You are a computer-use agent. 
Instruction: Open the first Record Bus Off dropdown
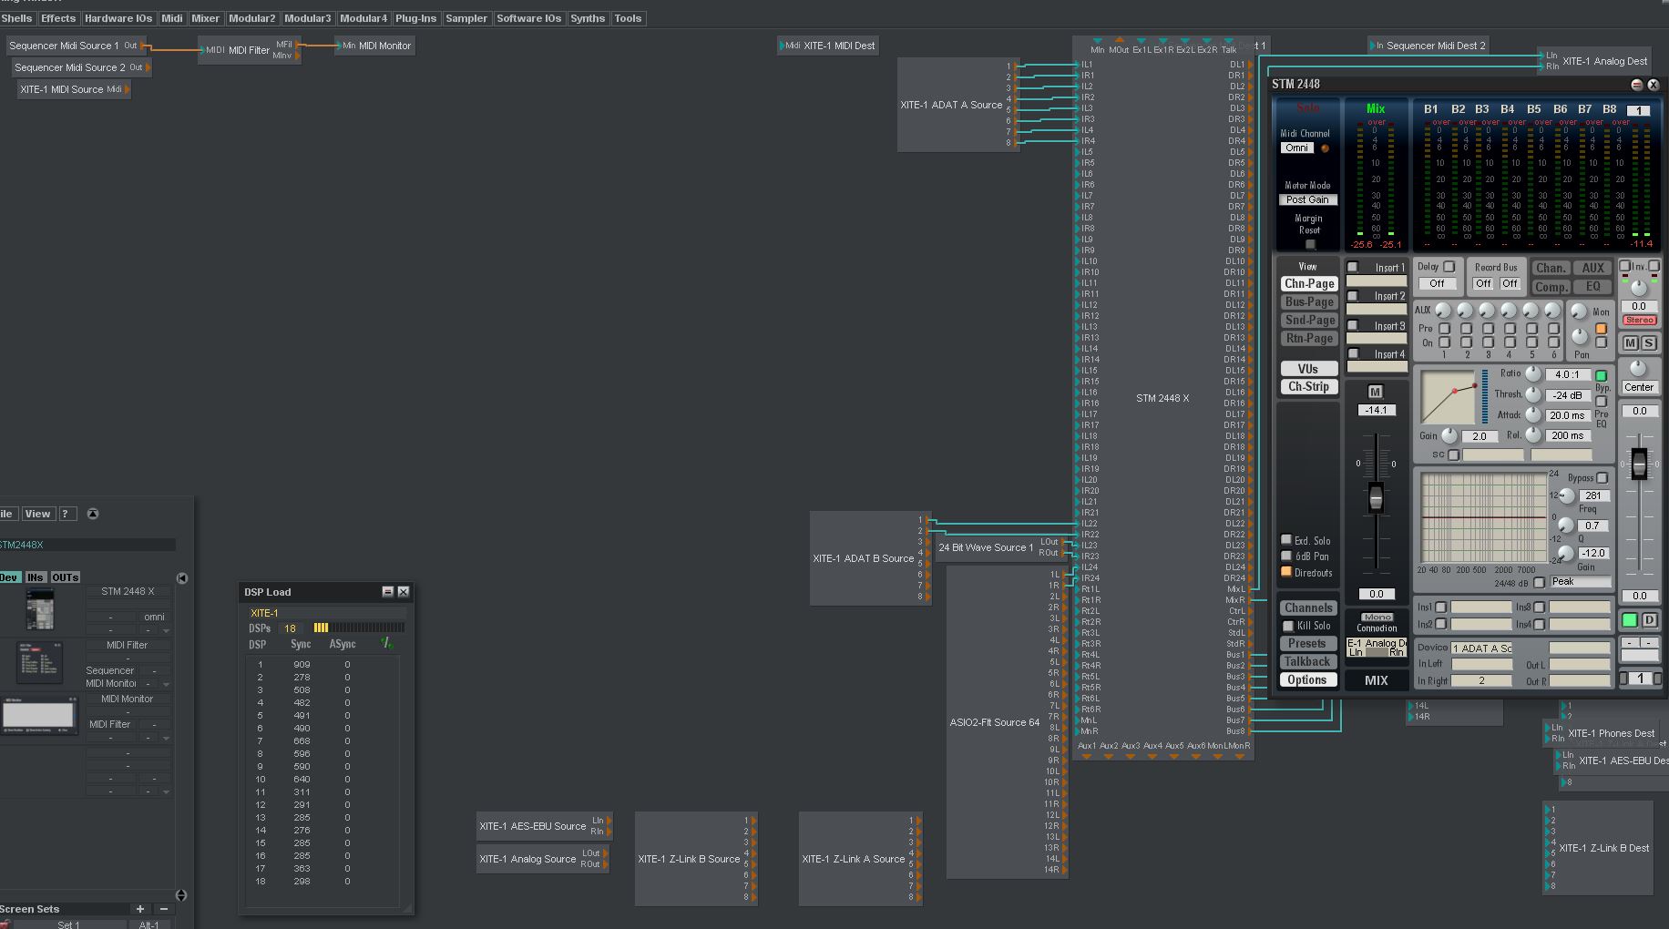pyautogui.click(x=1483, y=283)
